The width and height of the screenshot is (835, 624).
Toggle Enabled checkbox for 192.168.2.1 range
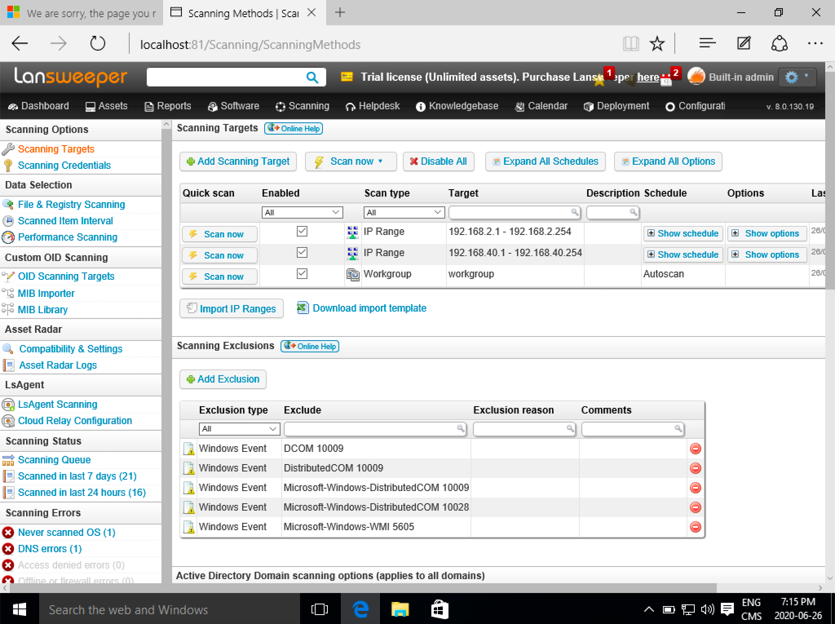(302, 231)
